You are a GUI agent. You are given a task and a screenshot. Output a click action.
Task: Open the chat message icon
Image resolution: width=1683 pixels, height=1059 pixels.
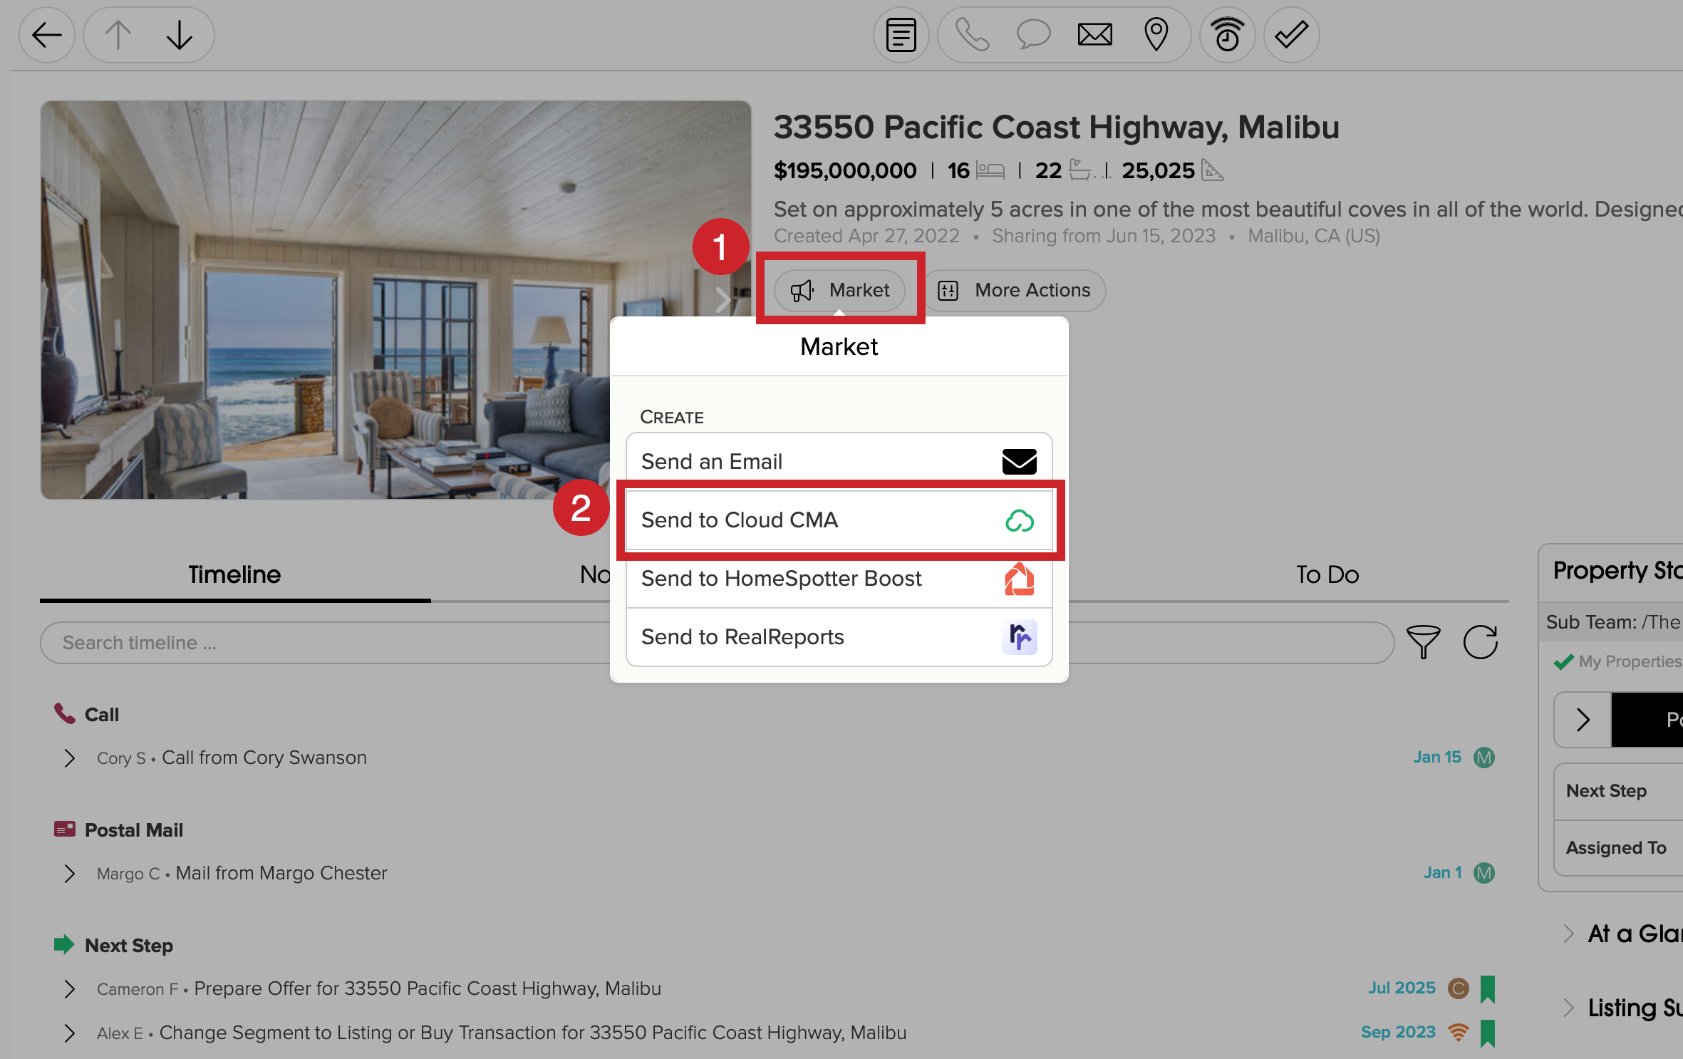tap(1032, 33)
